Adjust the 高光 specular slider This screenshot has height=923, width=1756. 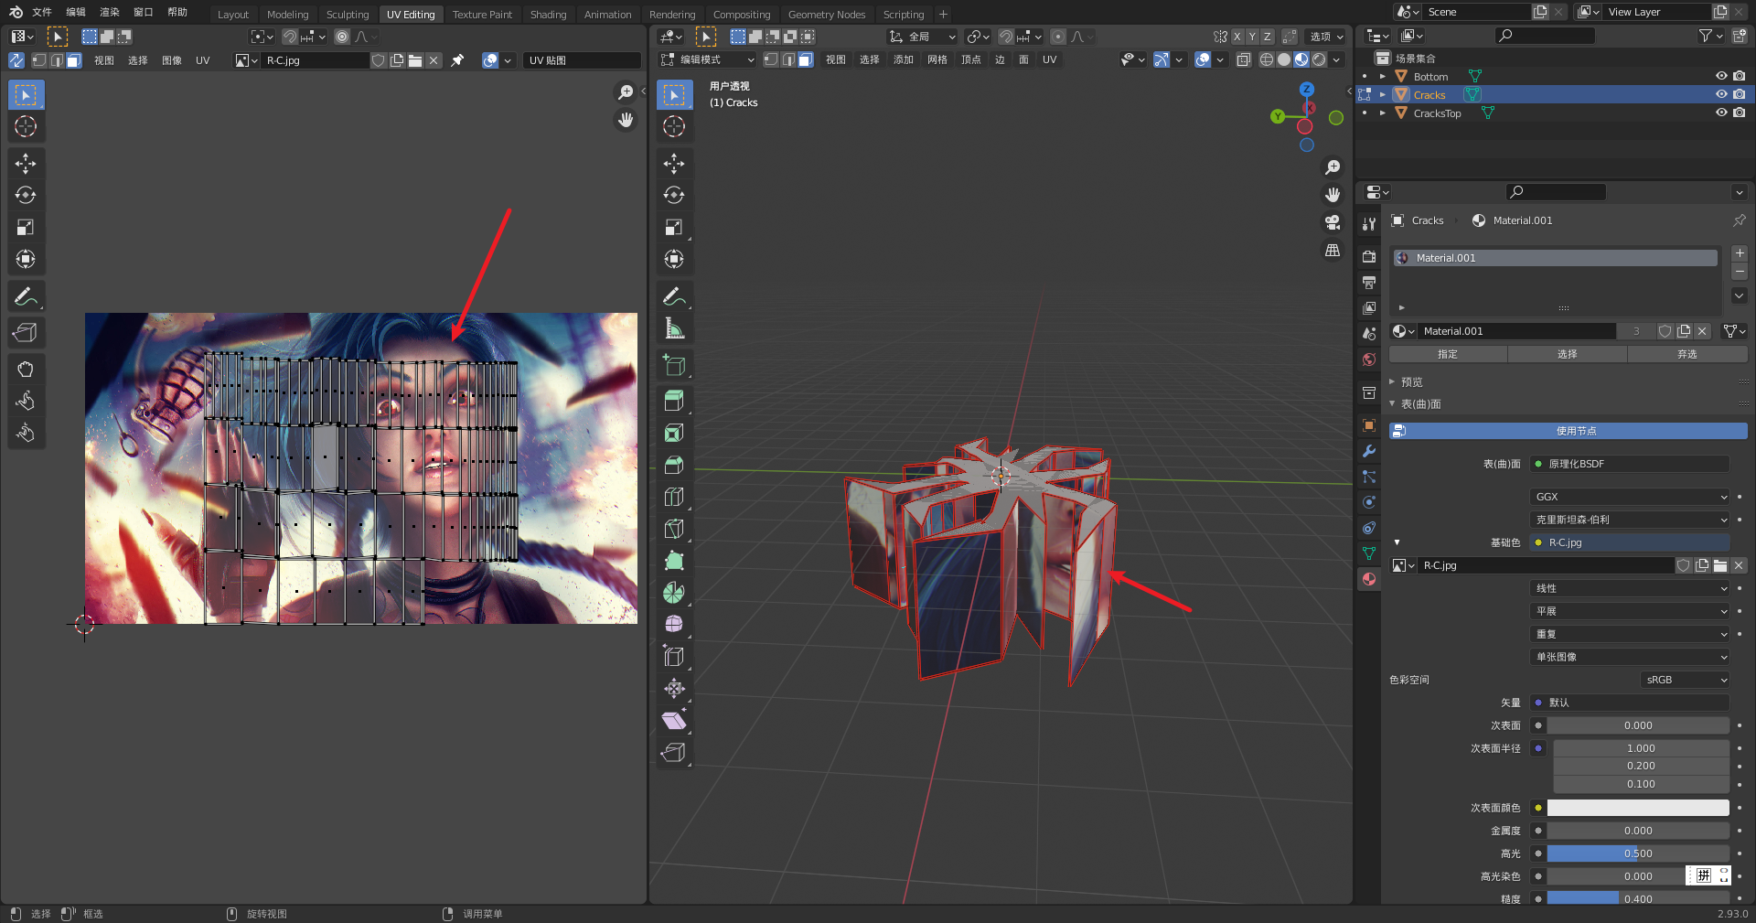click(x=1638, y=853)
